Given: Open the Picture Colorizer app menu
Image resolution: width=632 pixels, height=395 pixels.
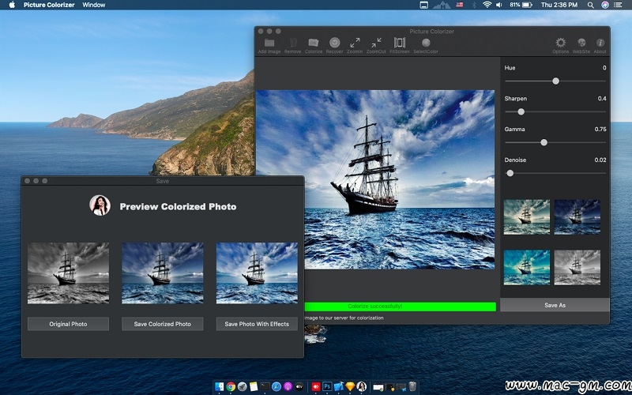Looking at the screenshot, I should click(49, 5).
